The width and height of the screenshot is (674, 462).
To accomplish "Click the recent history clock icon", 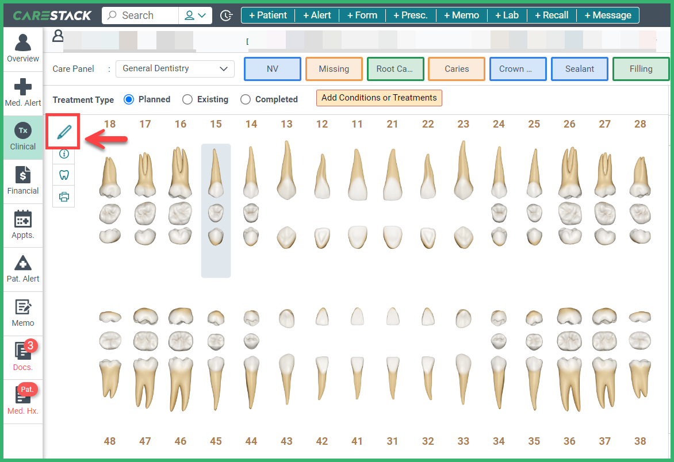I will [x=226, y=16].
